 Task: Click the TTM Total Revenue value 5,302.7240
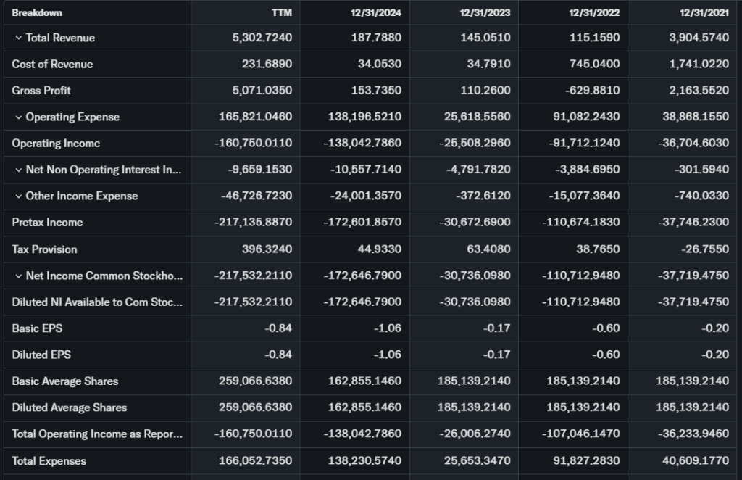click(x=262, y=38)
